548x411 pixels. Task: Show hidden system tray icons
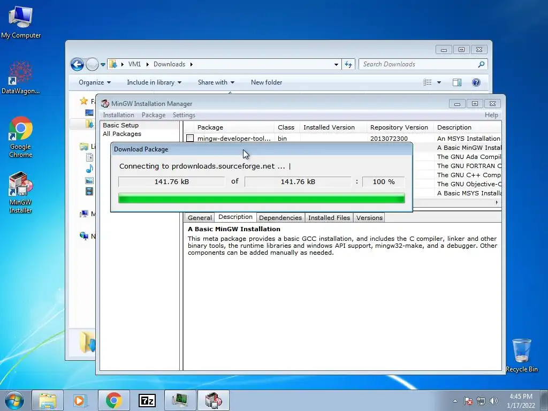tap(455, 401)
